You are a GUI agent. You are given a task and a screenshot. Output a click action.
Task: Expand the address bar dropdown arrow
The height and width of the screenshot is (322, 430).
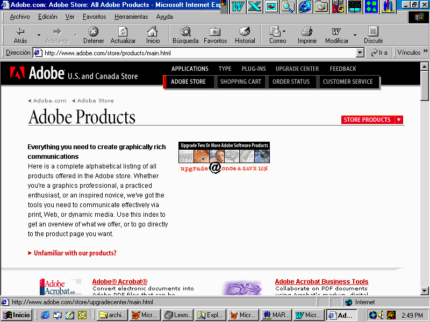point(360,53)
